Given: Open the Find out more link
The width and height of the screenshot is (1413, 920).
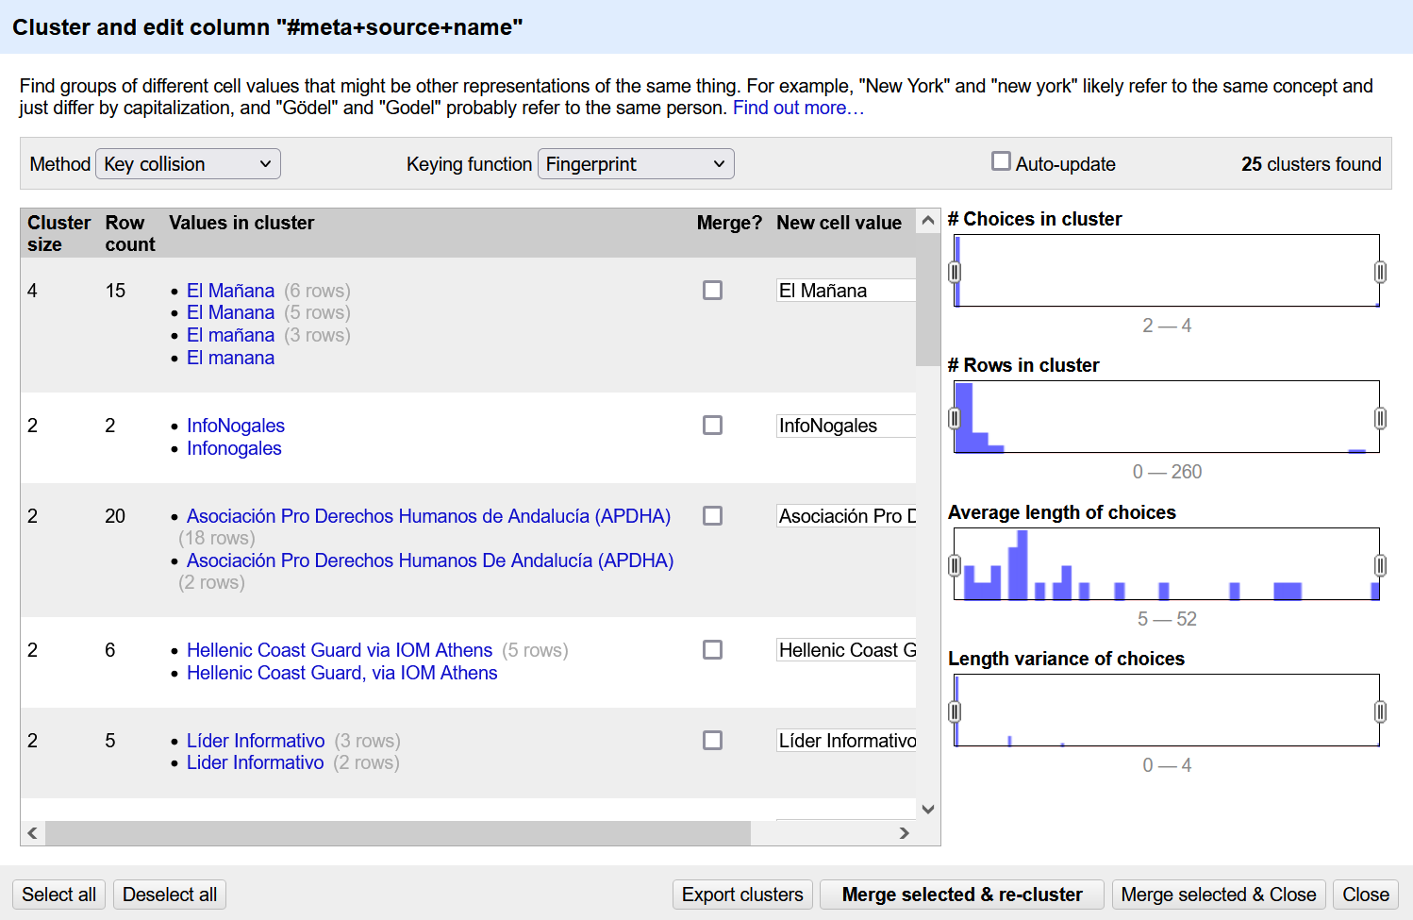Looking at the screenshot, I should (x=798, y=108).
